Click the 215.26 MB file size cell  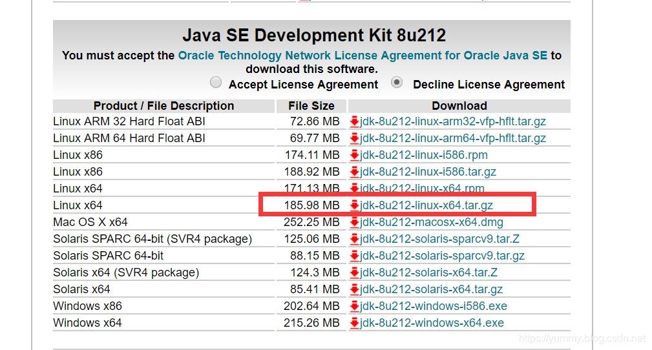point(312,323)
